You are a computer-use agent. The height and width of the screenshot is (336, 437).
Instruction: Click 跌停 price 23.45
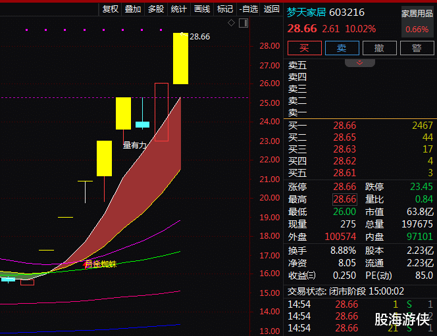421,187
